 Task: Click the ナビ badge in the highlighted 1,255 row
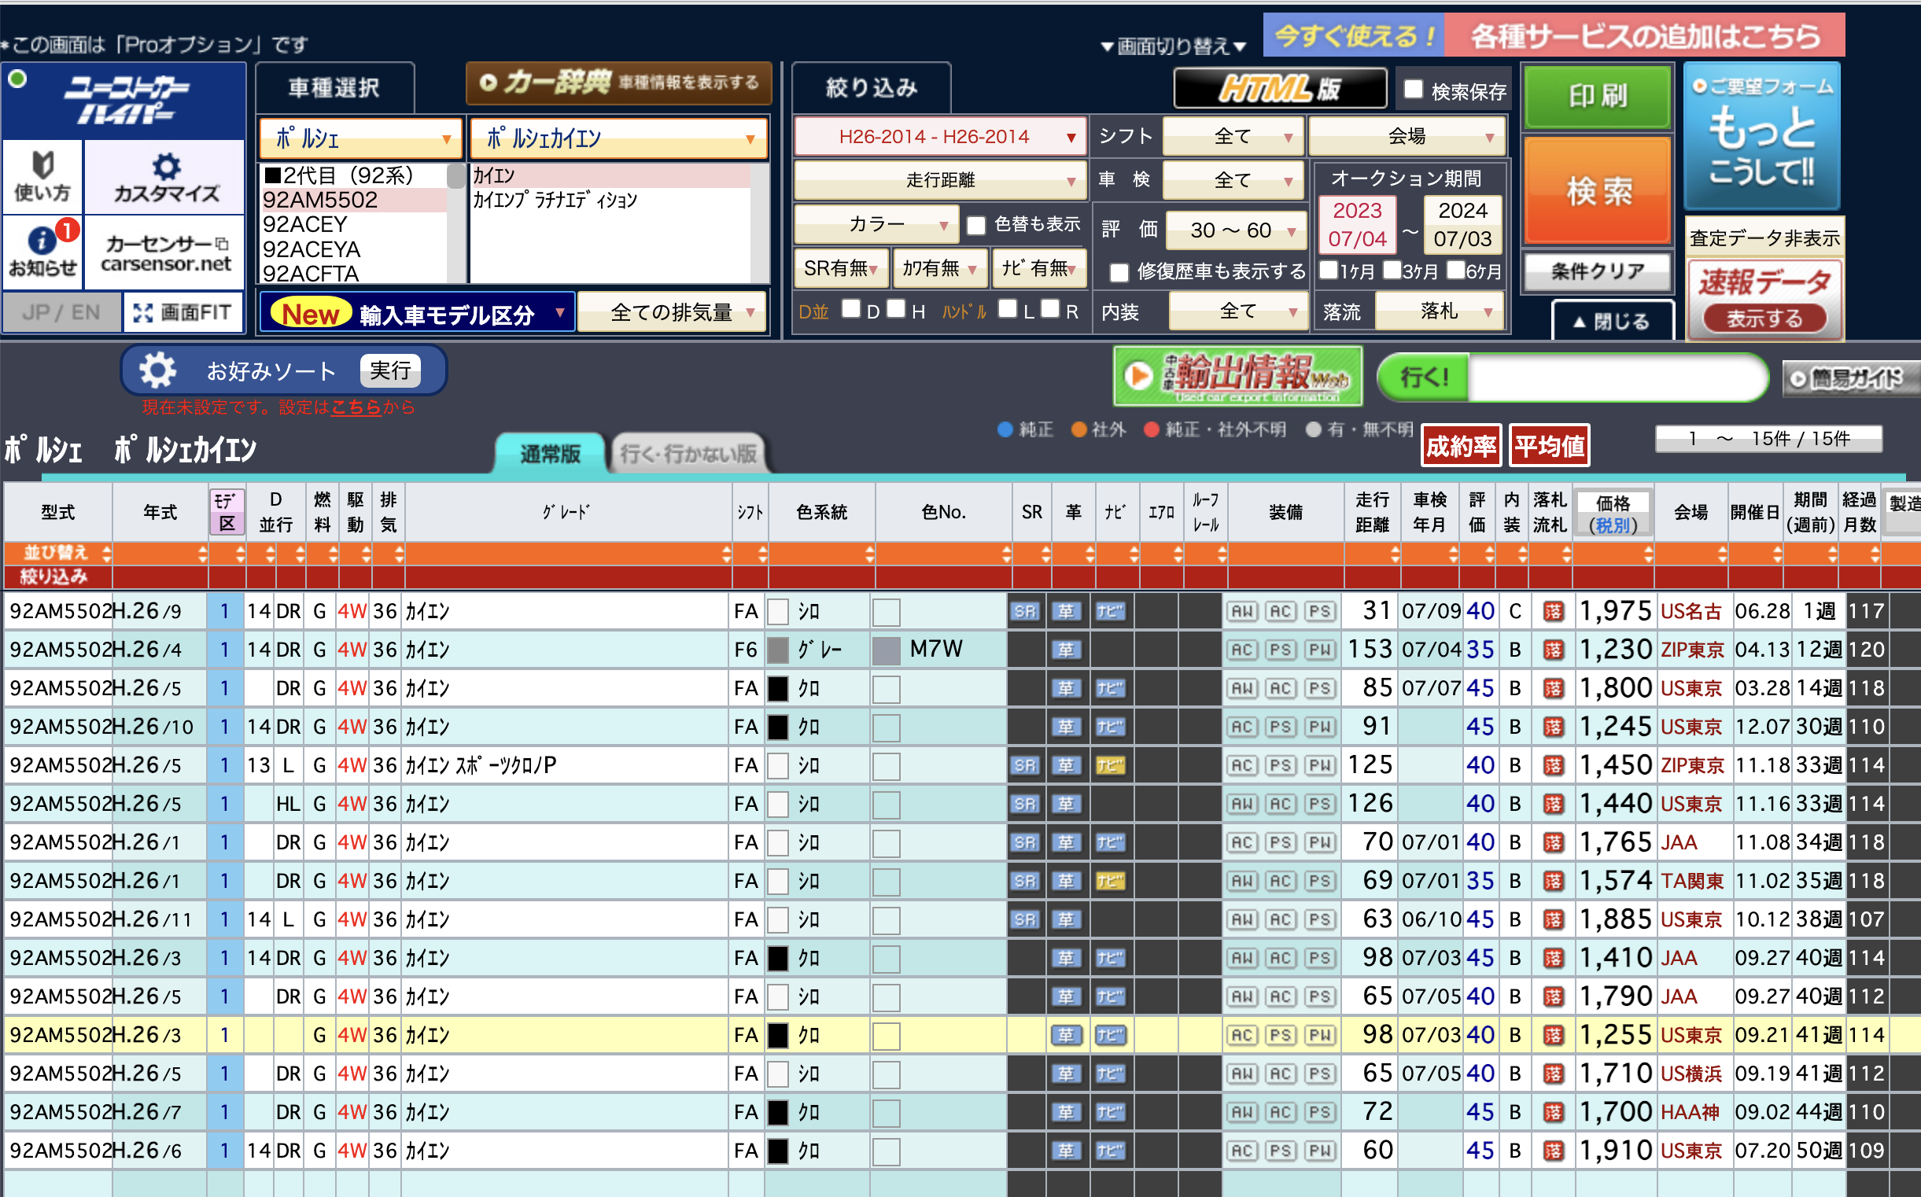point(1110,1035)
